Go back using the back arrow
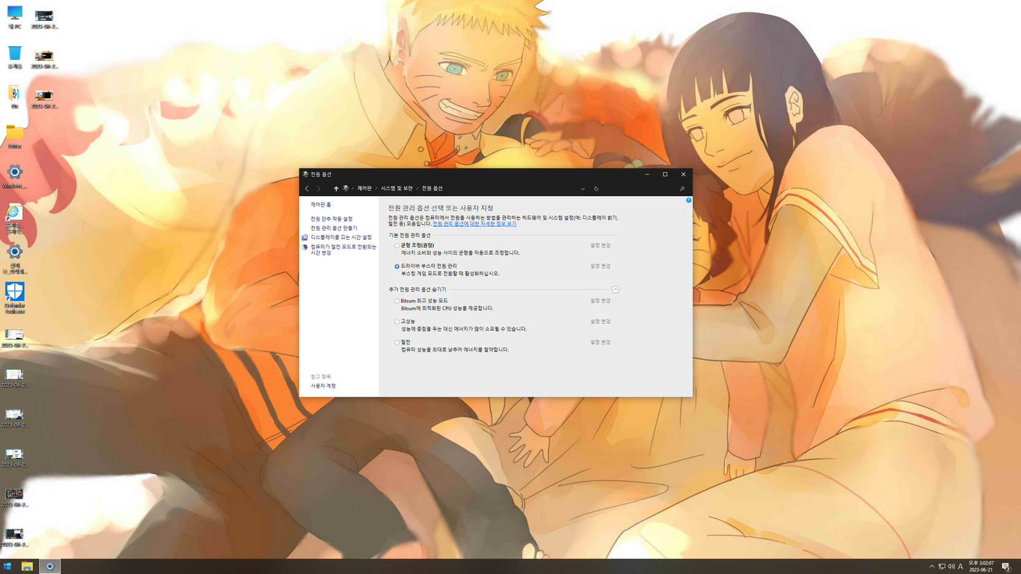 [x=307, y=188]
